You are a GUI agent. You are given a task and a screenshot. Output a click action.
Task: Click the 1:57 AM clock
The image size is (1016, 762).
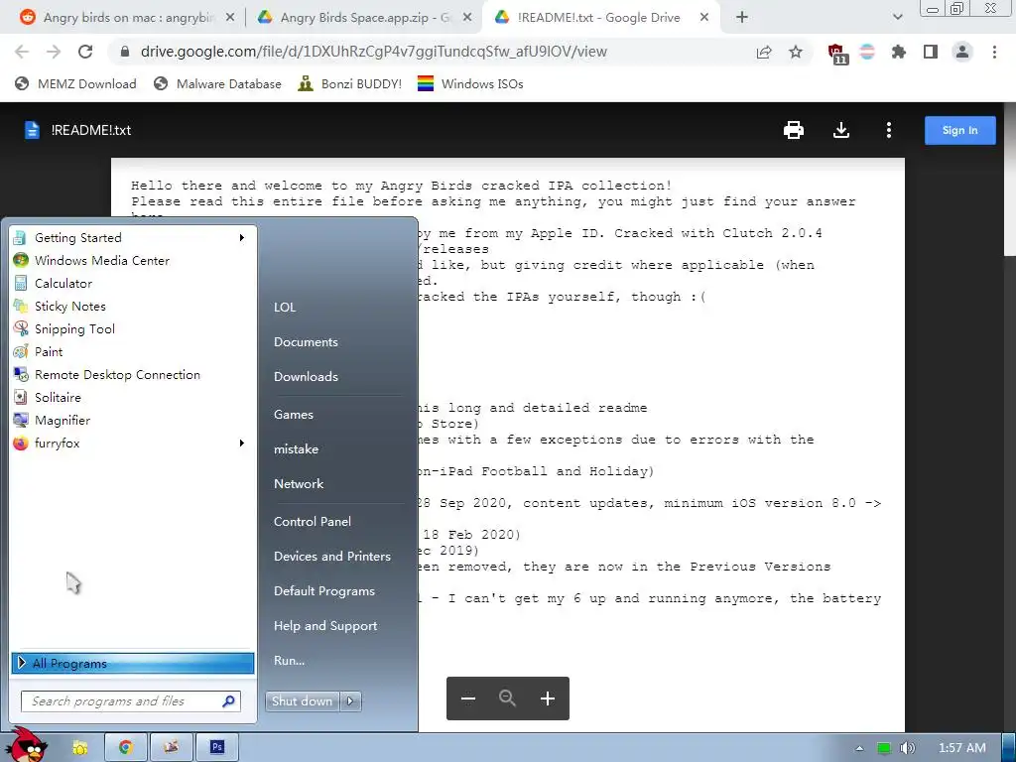[x=962, y=748]
